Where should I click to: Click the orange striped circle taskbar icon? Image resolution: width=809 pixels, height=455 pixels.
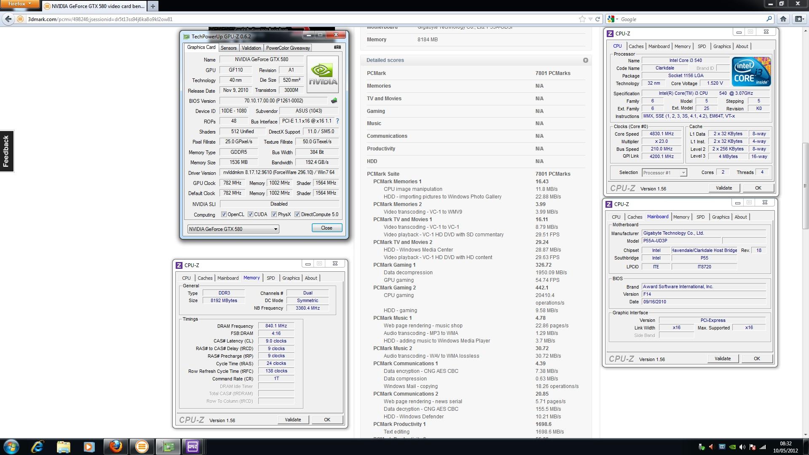[x=142, y=447]
